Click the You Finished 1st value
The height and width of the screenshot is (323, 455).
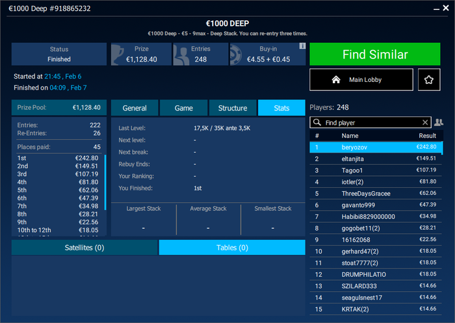(198, 188)
